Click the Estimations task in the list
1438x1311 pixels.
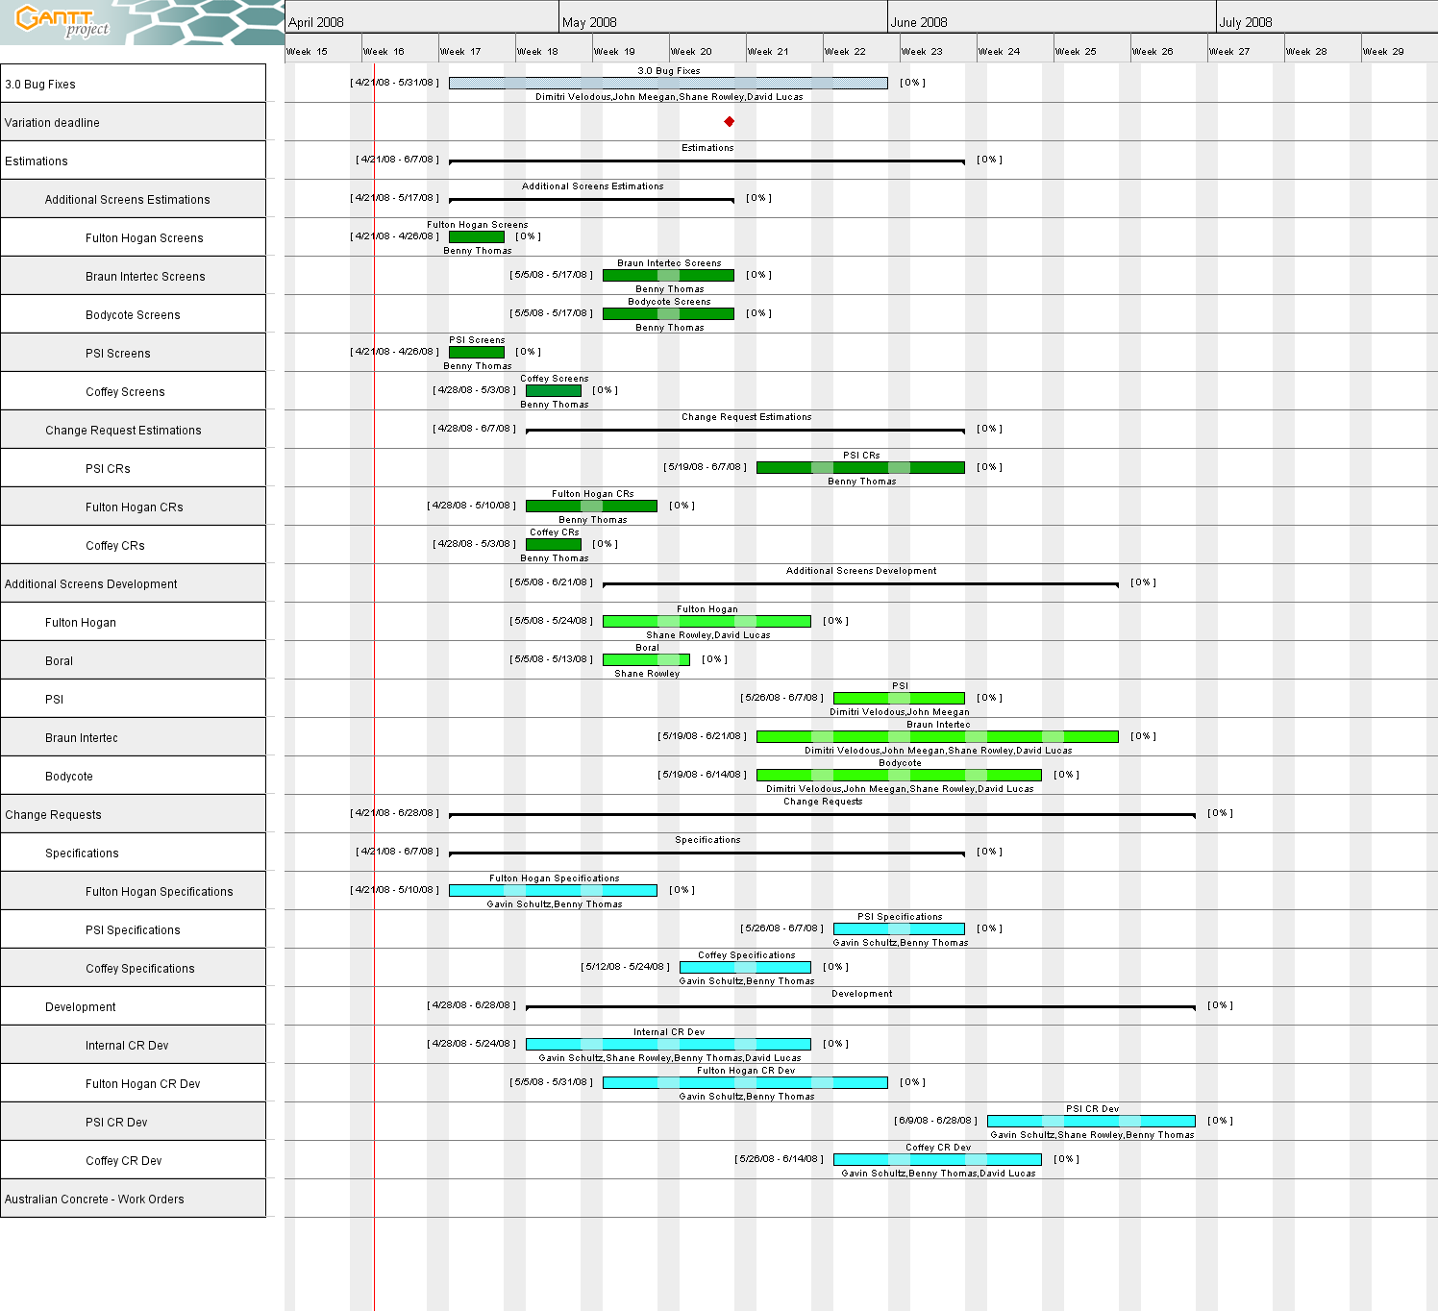[x=133, y=161]
